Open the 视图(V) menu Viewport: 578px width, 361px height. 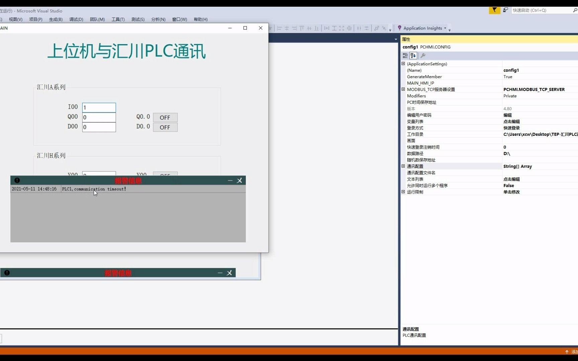tap(15, 19)
